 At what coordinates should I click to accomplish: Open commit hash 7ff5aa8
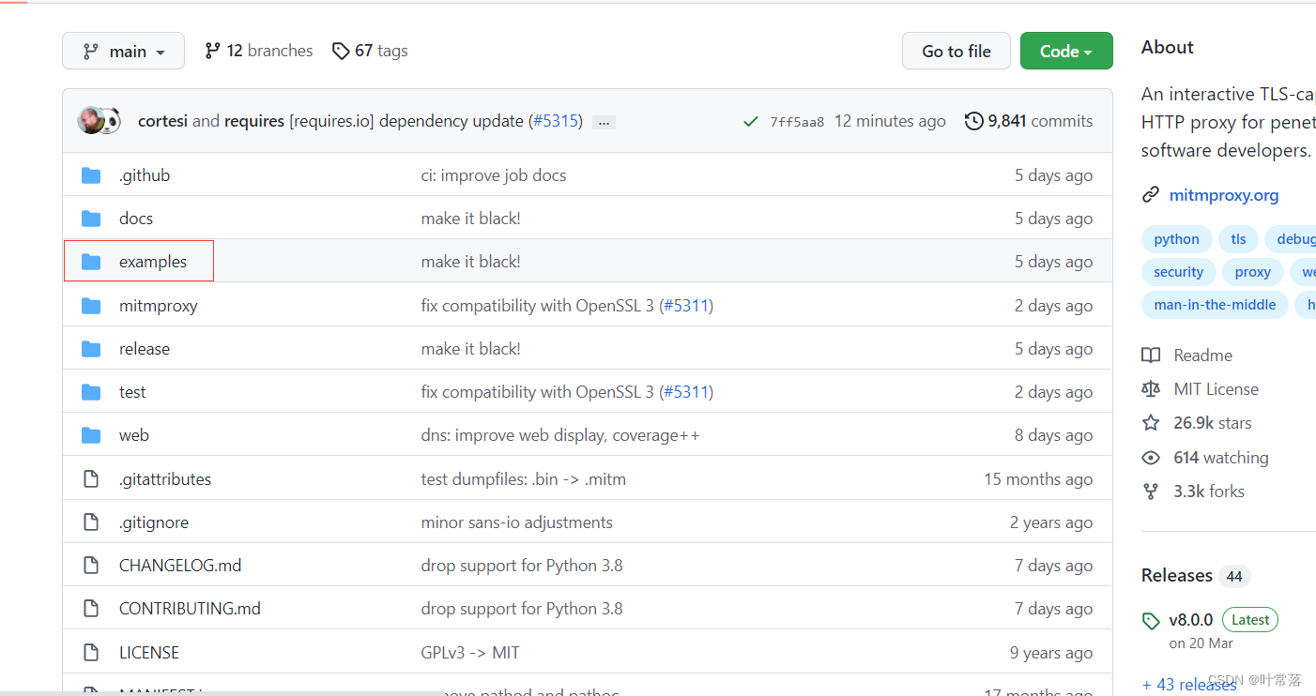click(797, 122)
